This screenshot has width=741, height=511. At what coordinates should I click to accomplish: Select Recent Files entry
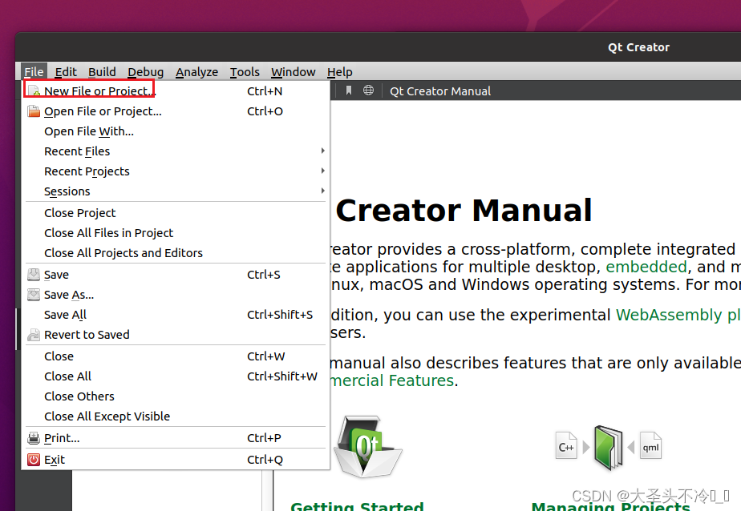[x=176, y=151]
